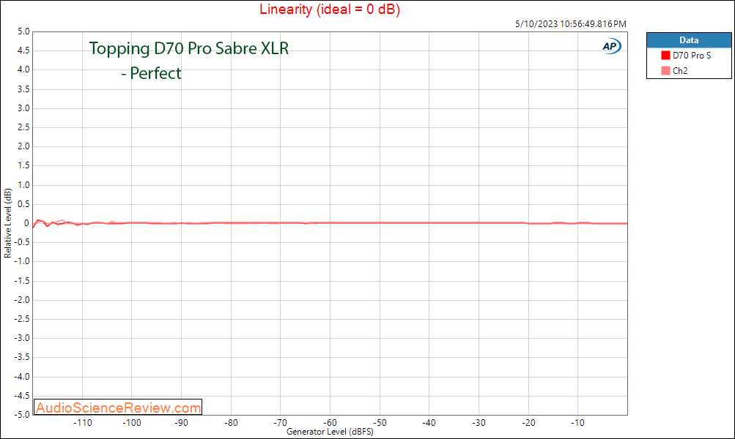Viewport: 735px width, 439px height.
Task: Click the Relative Level (dB) axis label
Action: (7, 222)
